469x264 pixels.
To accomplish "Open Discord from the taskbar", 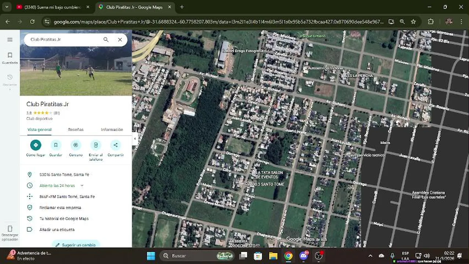I will pyautogui.click(x=303, y=256).
